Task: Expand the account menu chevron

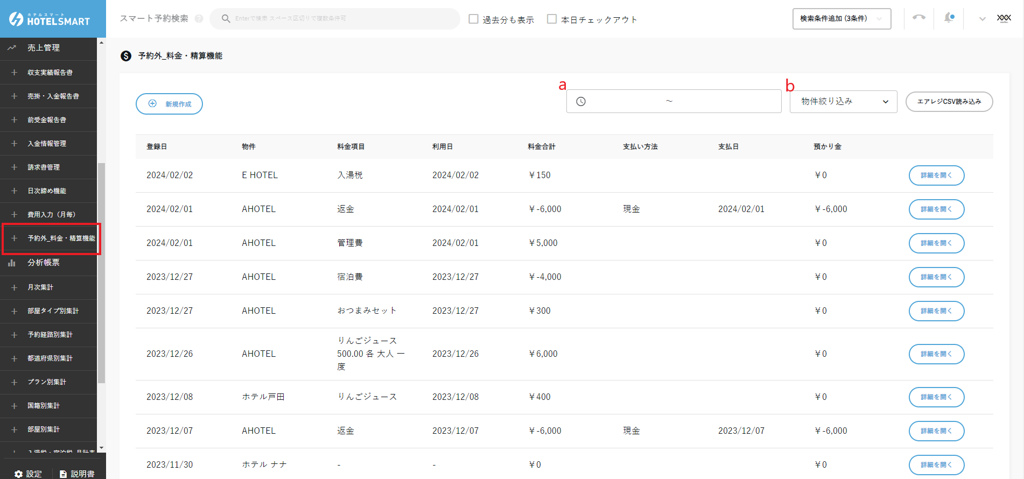Action: point(982,19)
